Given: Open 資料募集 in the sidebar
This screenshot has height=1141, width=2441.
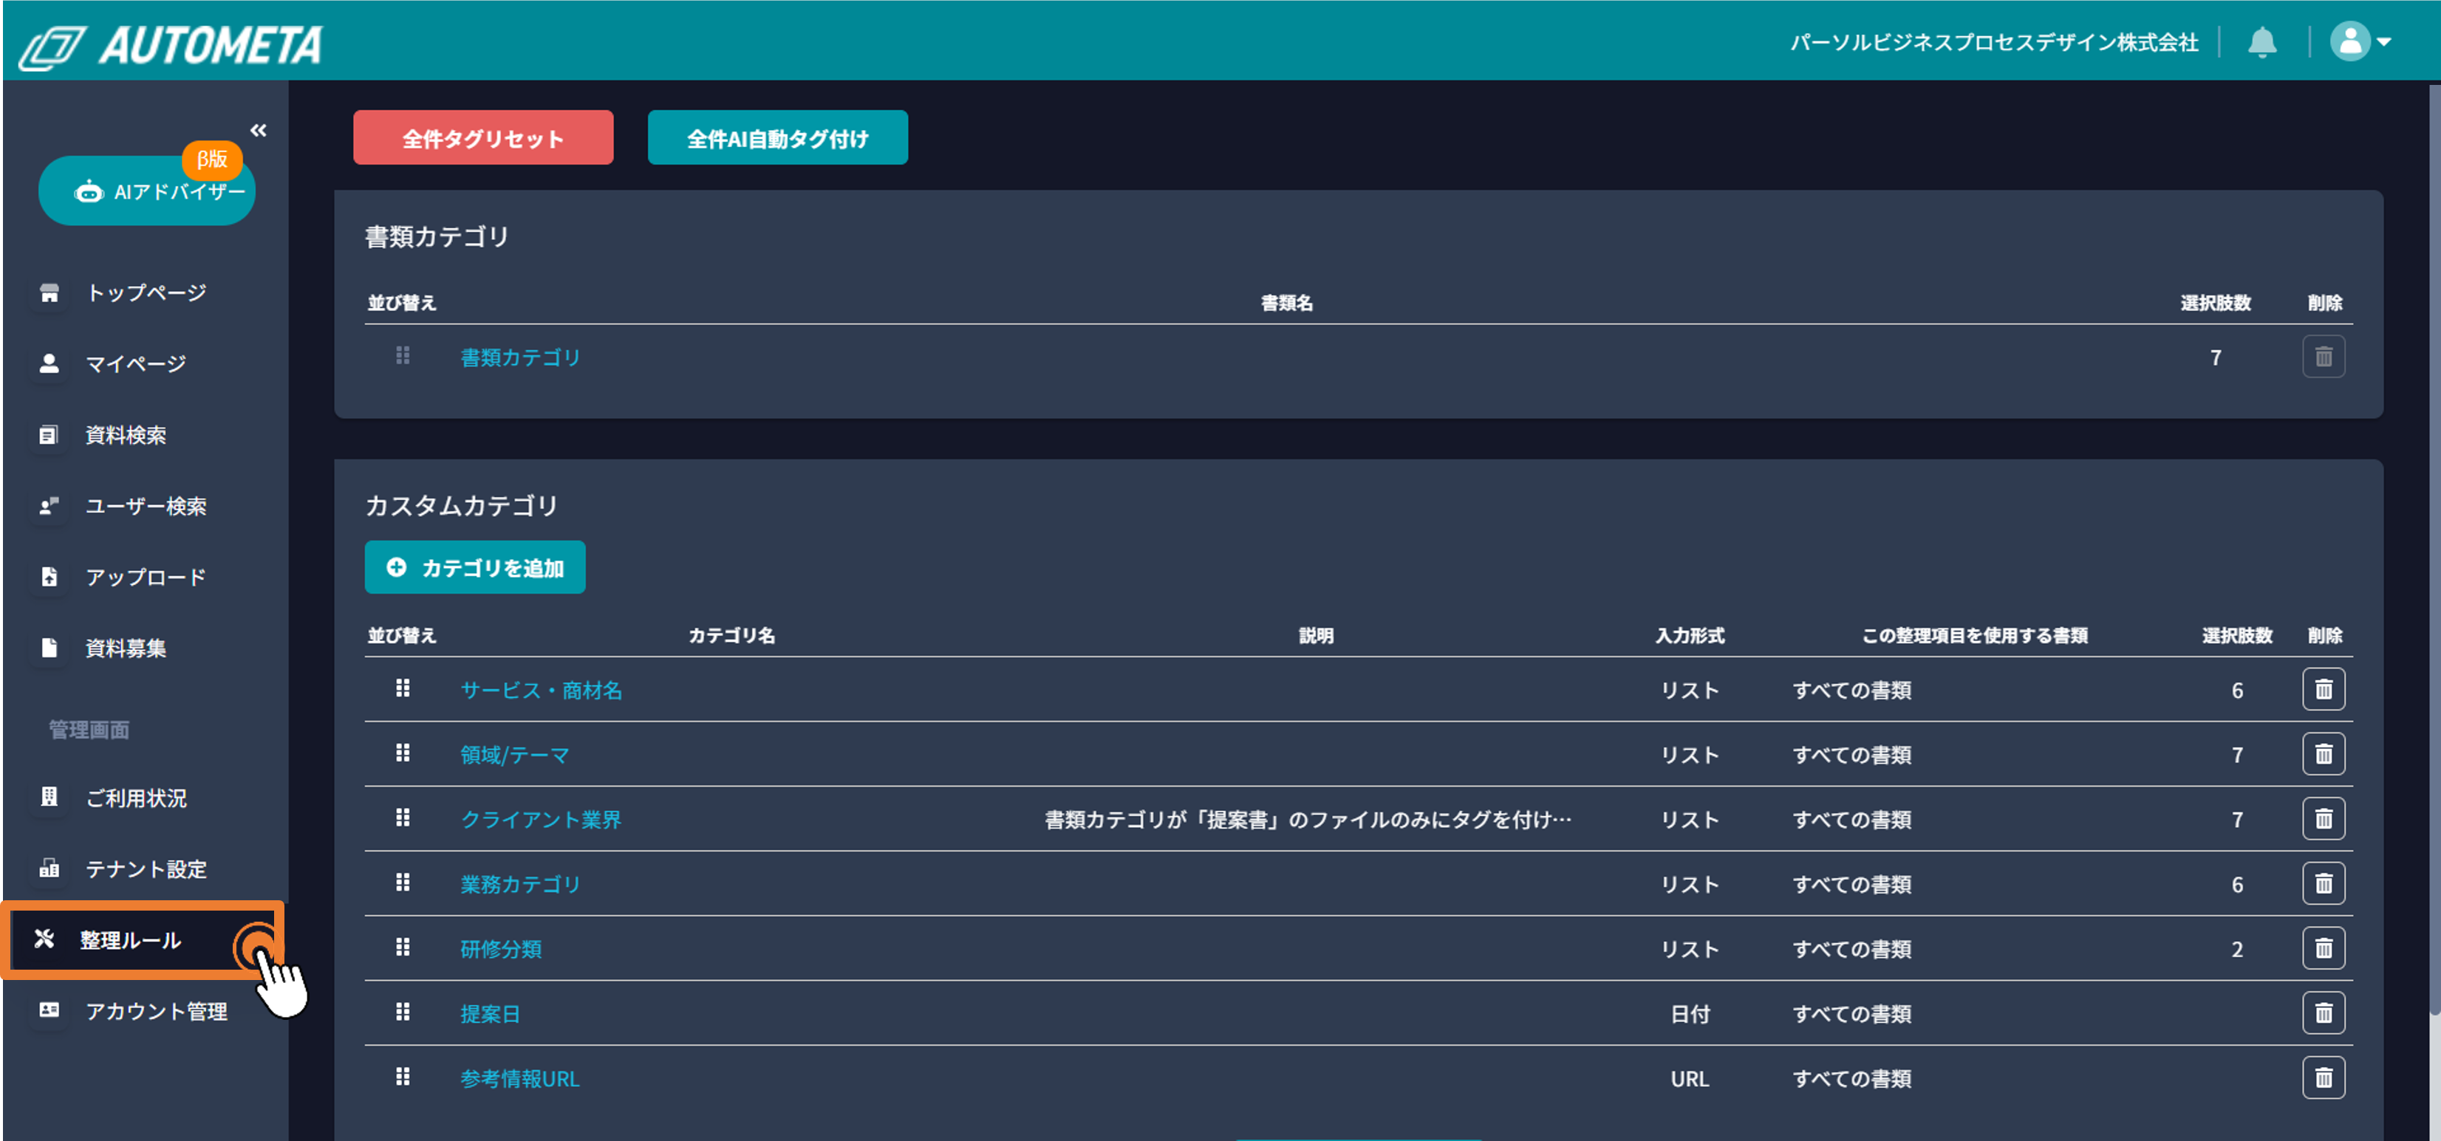Looking at the screenshot, I should click(126, 648).
